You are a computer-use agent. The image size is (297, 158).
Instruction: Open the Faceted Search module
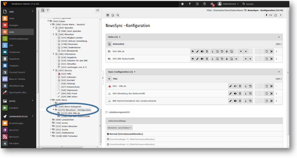tap(17, 72)
